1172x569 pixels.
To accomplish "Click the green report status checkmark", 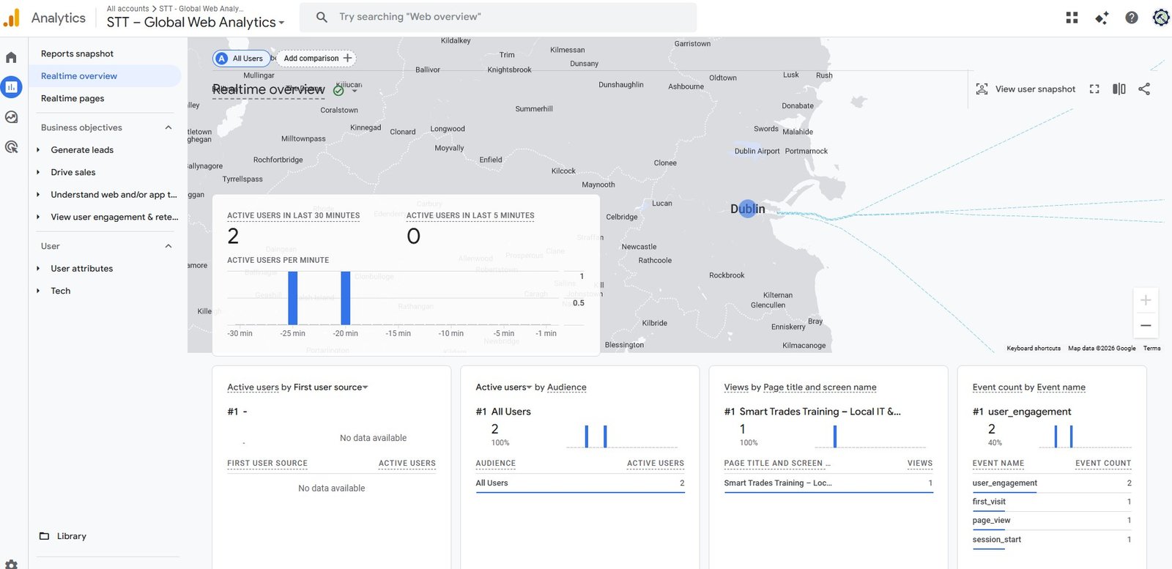I will (338, 91).
